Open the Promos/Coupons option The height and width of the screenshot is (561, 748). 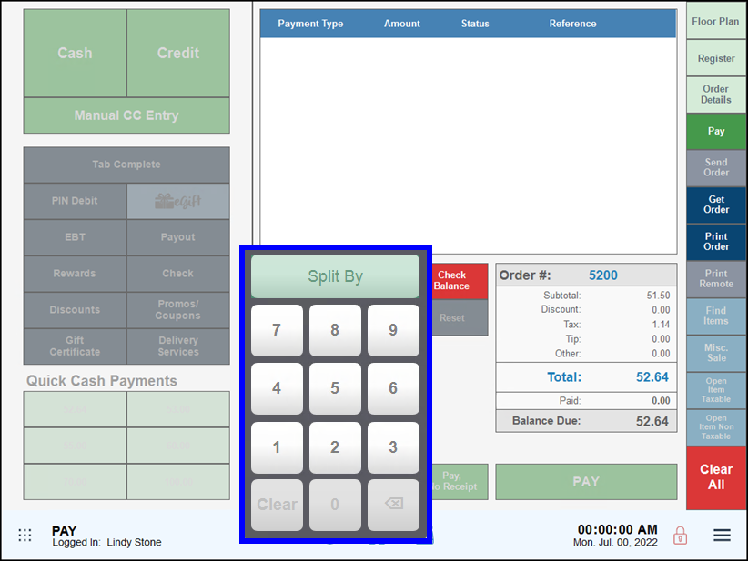point(177,310)
